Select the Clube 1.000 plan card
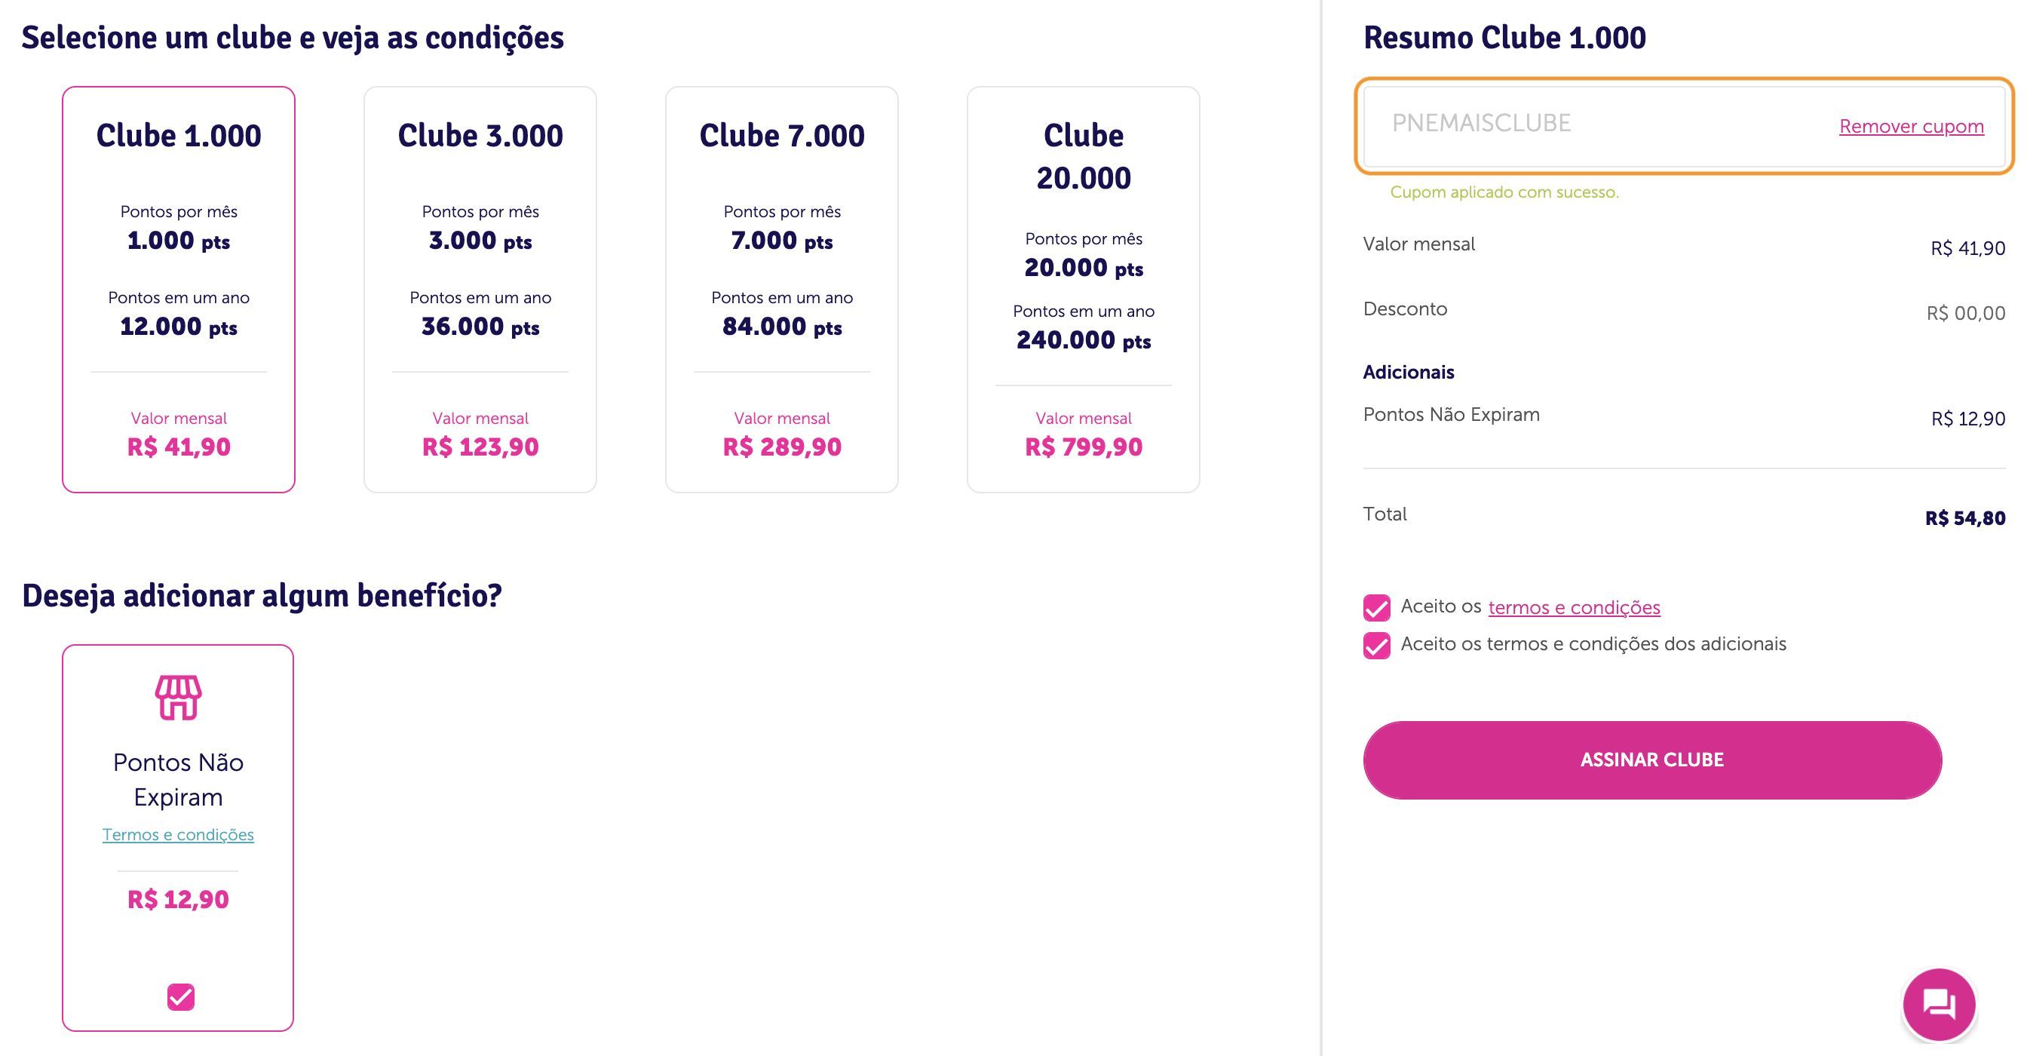Image resolution: width=2027 pixels, height=1056 pixels. 179,290
